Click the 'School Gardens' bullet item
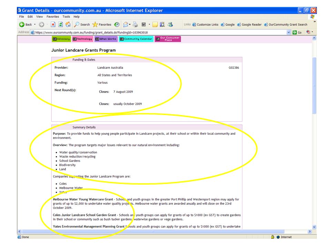This screenshot has height=248, width=331. (x=70, y=161)
